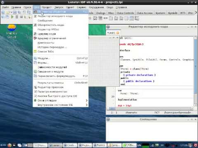Viewport: 198px width, 148px height.
Task: Choose Формы... menu entry
Action: (61, 62)
